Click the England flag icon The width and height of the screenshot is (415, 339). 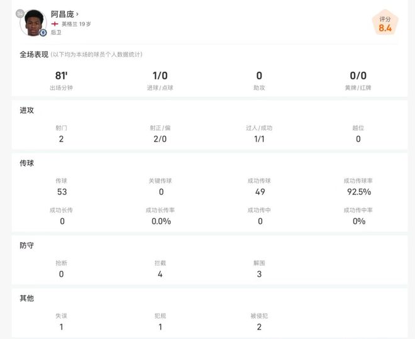pyautogui.click(x=55, y=23)
